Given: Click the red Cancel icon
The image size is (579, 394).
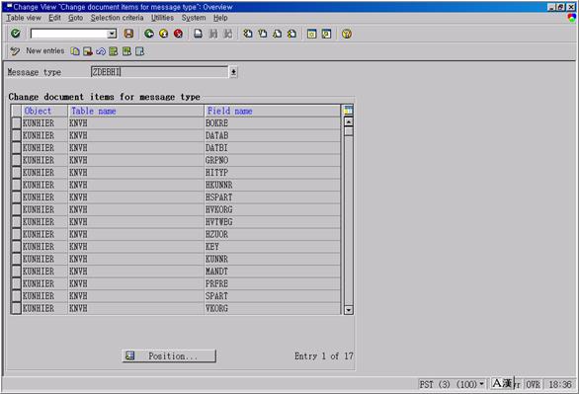Looking at the screenshot, I should point(178,34).
